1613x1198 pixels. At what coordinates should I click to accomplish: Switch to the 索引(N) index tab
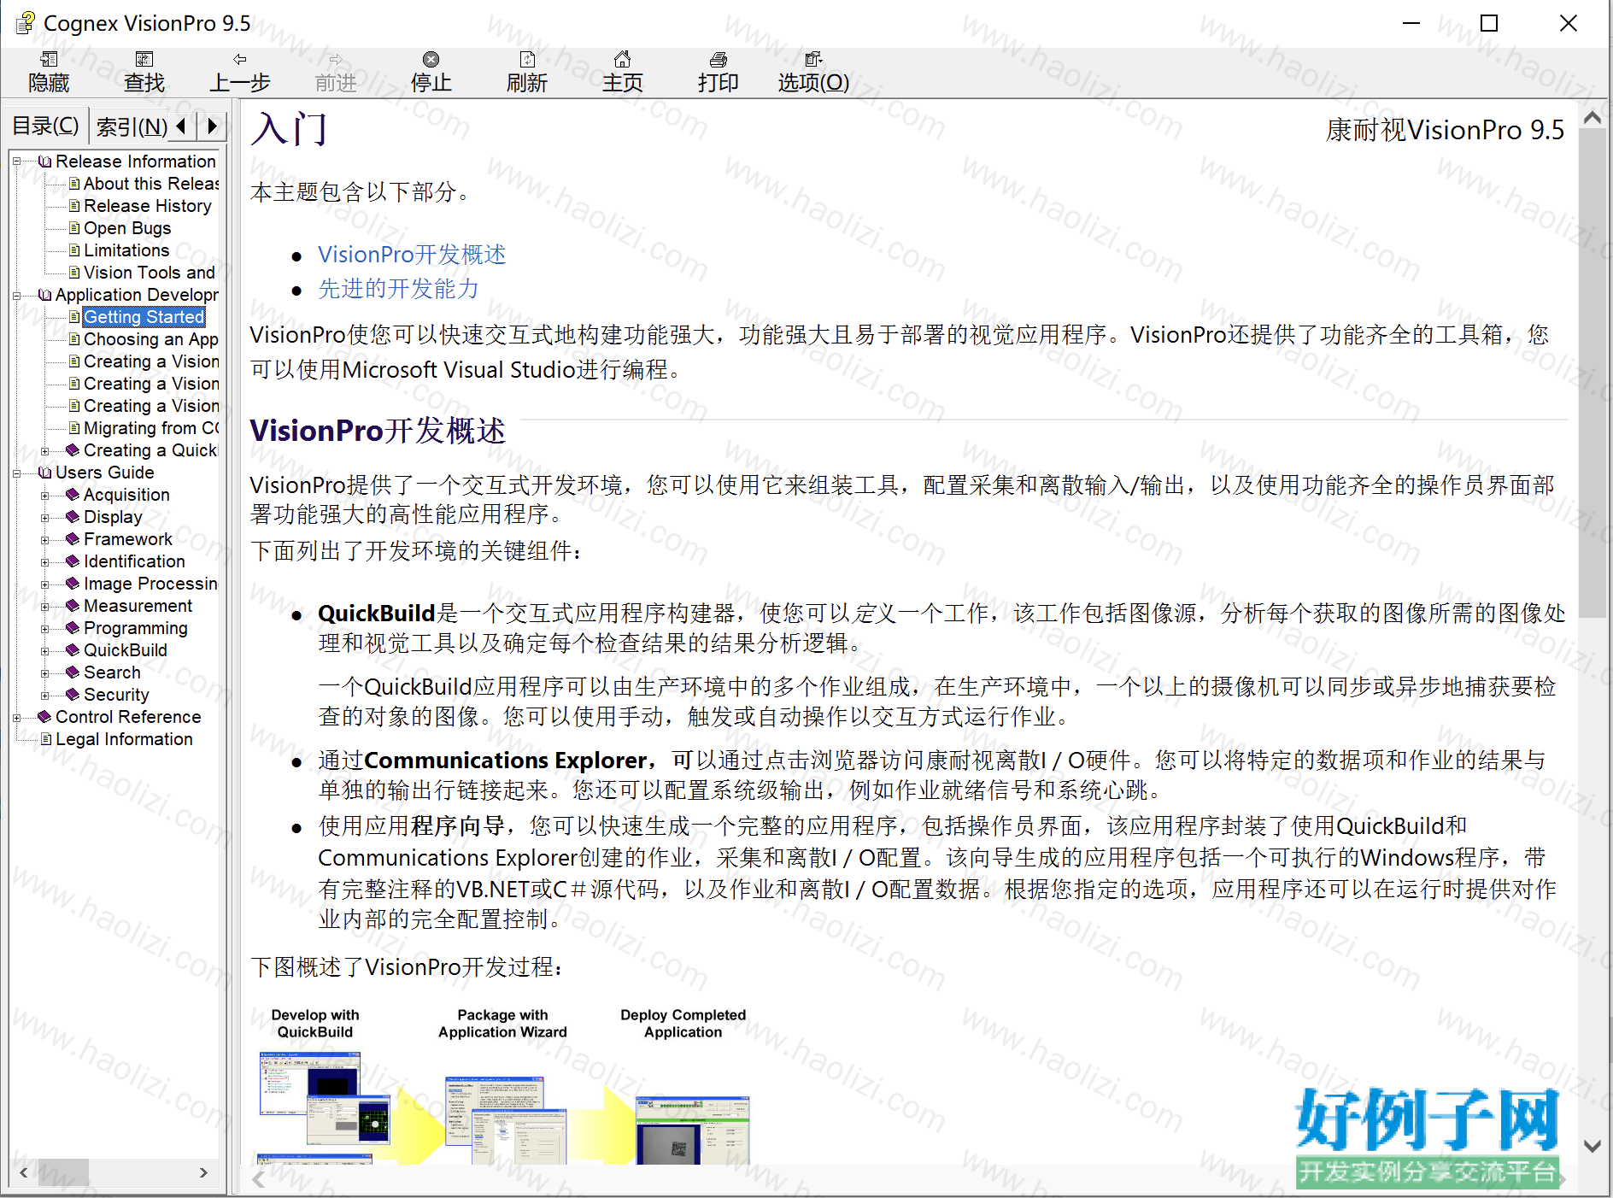pyautogui.click(x=132, y=126)
